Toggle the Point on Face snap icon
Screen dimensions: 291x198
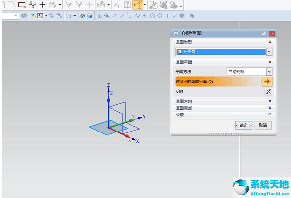(x=182, y=16)
